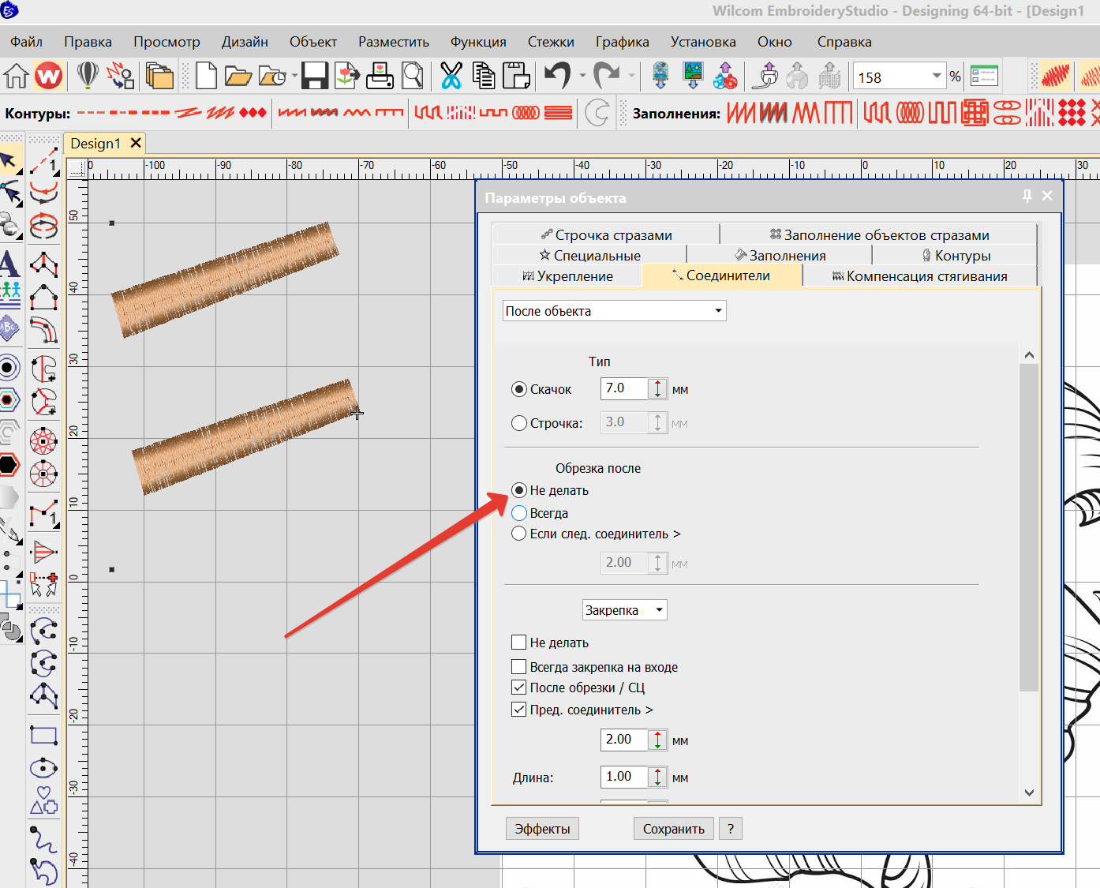1100x888 pixels.
Task: Enable 'Всегда закрепка на входе' checkbox
Action: pyautogui.click(x=519, y=666)
